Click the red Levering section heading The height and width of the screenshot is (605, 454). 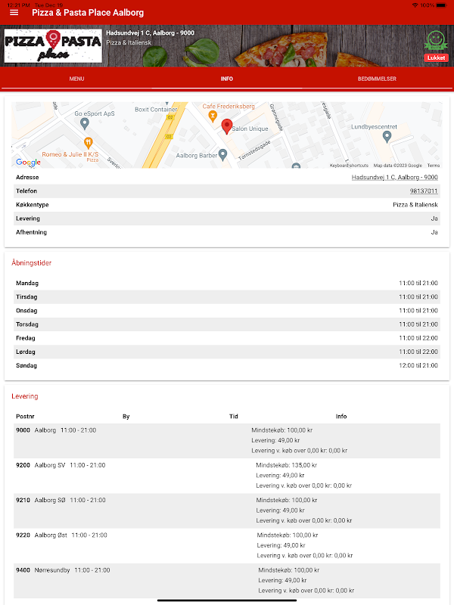(25, 396)
